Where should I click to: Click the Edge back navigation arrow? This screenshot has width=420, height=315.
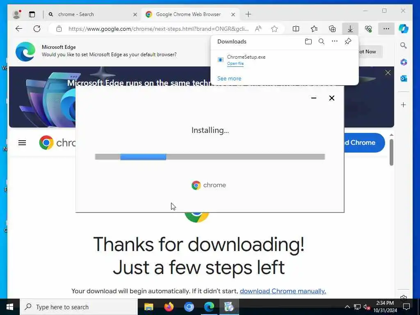(x=19, y=29)
